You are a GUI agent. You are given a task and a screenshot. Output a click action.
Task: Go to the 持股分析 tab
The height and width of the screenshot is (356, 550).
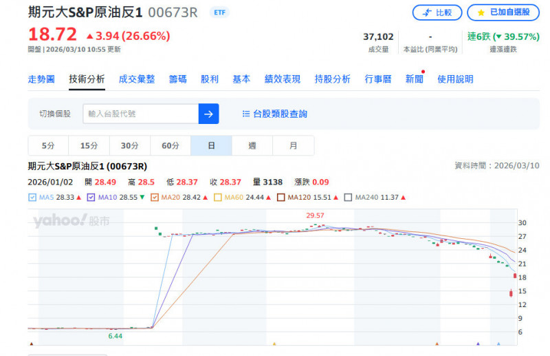point(333,79)
